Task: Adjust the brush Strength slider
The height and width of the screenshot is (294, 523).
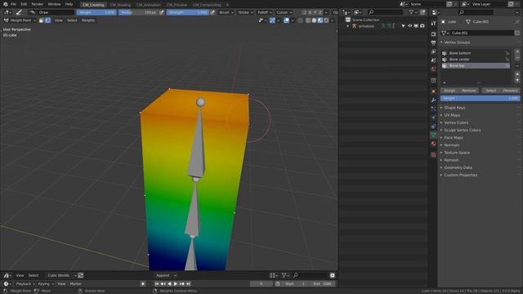Action: tap(187, 12)
